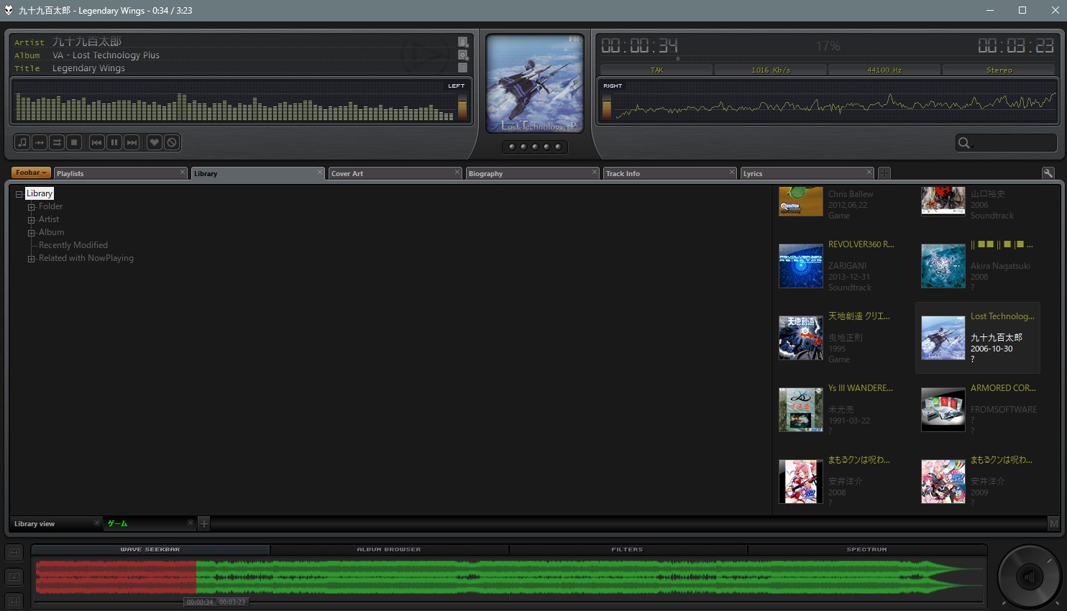Select the ARMORED COR... album cover
This screenshot has height=611, width=1067.
point(943,410)
